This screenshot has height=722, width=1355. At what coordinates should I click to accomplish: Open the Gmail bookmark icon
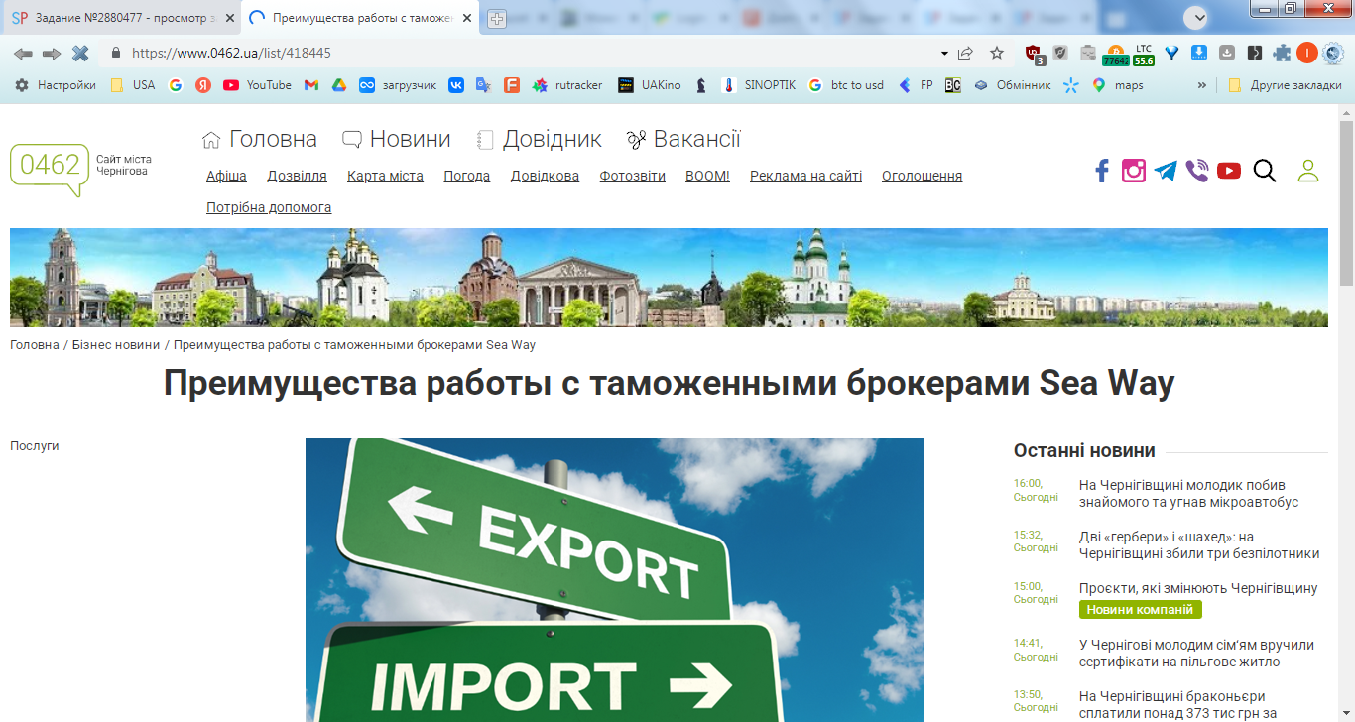coord(311,85)
